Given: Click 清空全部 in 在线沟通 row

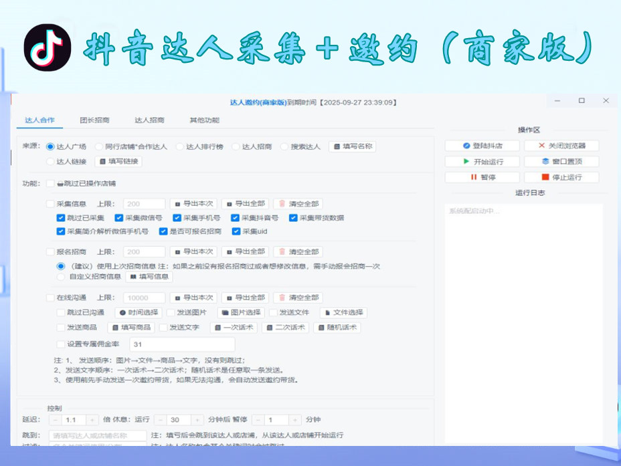Looking at the screenshot, I should (x=298, y=298).
